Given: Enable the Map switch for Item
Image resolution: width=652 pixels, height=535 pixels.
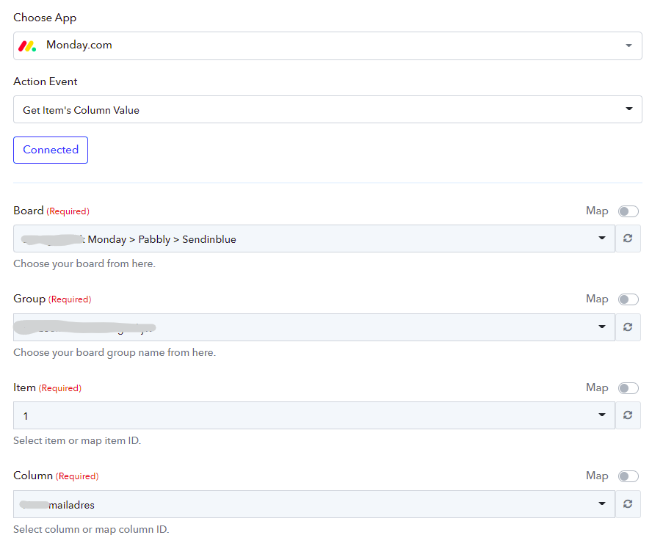Looking at the screenshot, I should [x=629, y=388].
